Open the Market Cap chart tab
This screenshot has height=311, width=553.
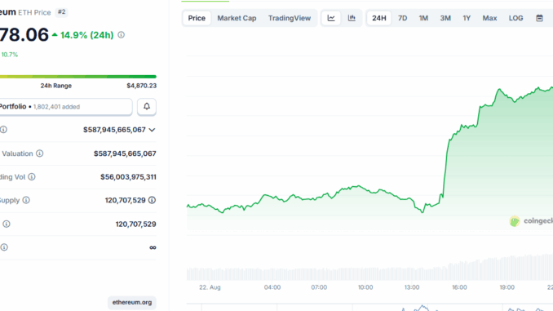(x=237, y=18)
